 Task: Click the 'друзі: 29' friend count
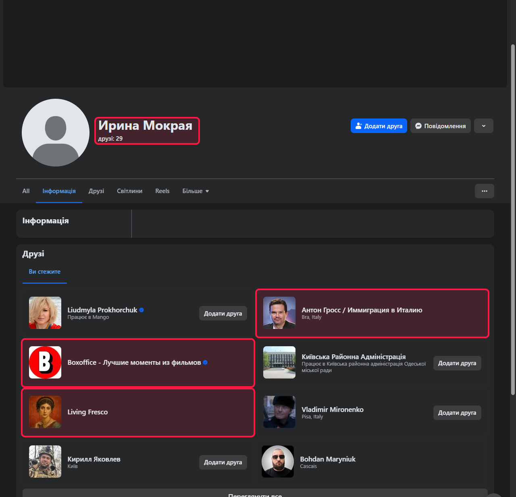tap(110, 138)
